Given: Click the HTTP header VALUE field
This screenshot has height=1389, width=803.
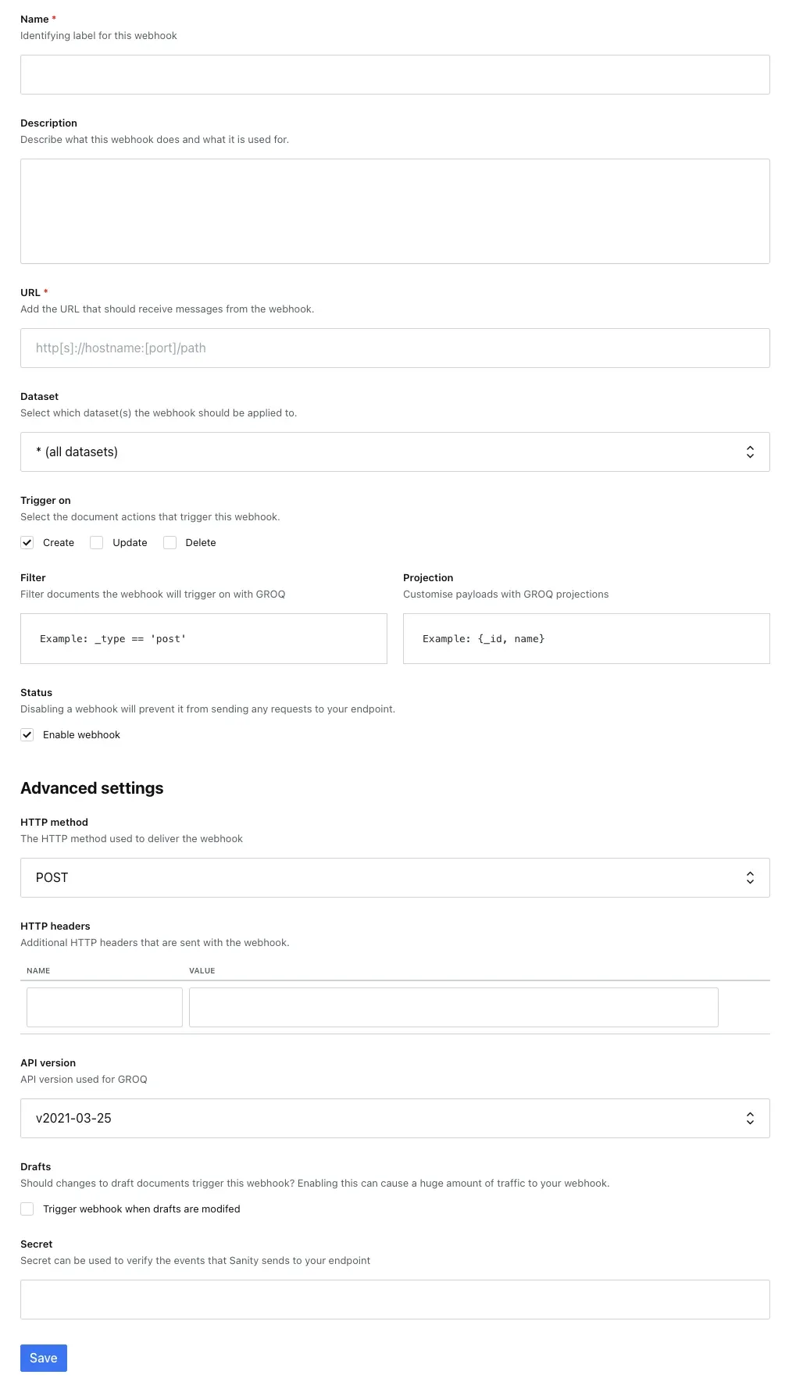Looking at the screenshot, I should tap(453, 1007).
